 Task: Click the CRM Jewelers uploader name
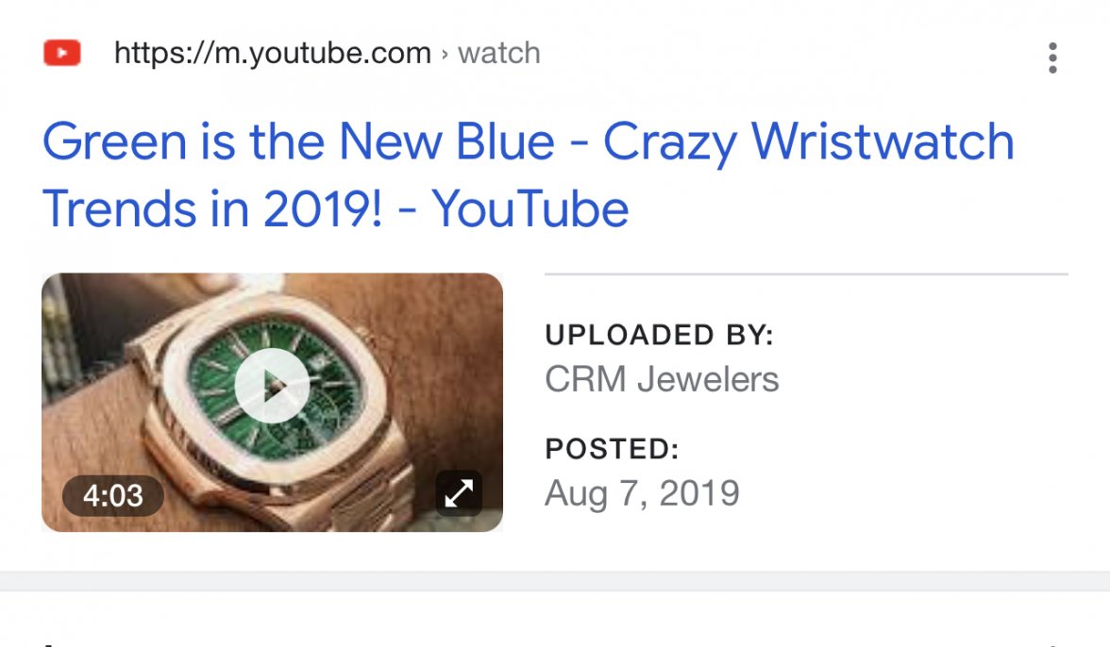pos(662,379)
